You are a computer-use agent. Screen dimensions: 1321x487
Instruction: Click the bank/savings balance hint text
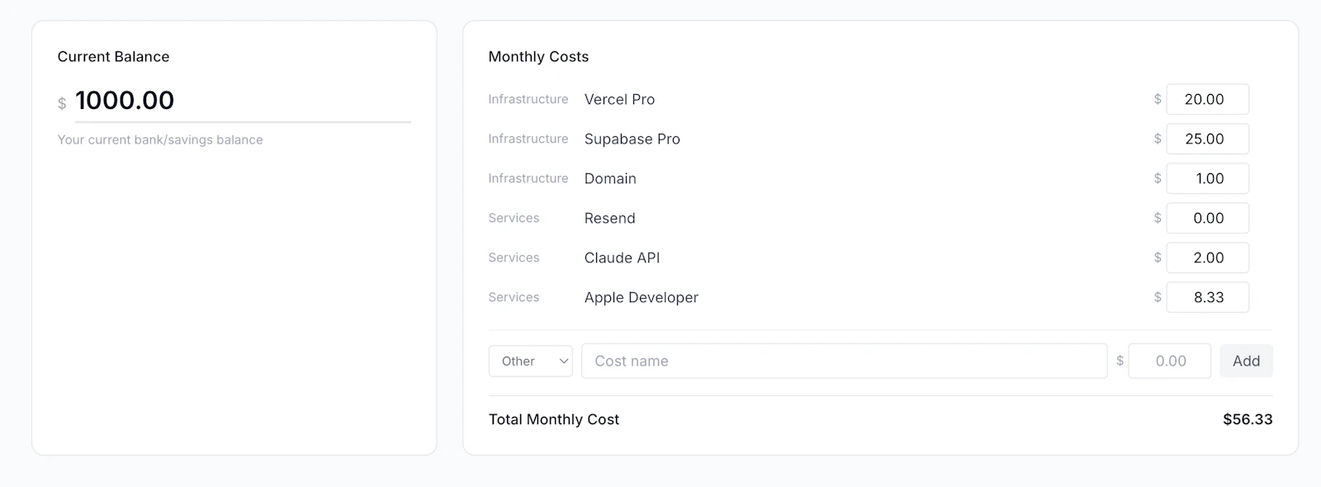(x=160, y=139)
